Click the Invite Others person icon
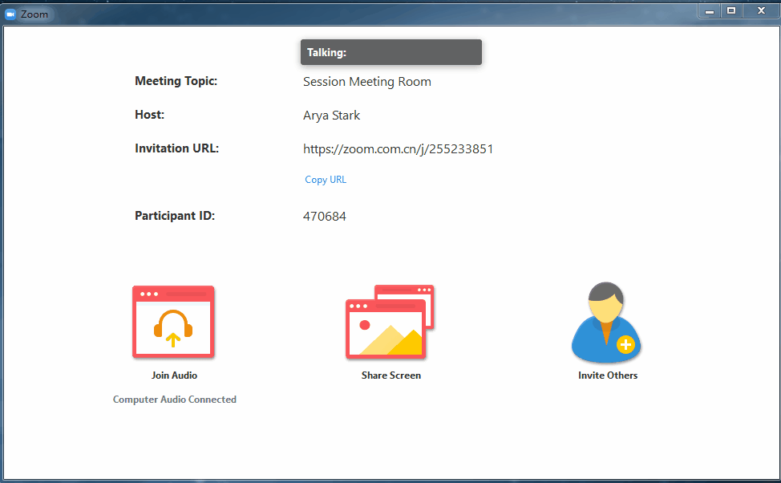781x483 pixels. point(606,322)
